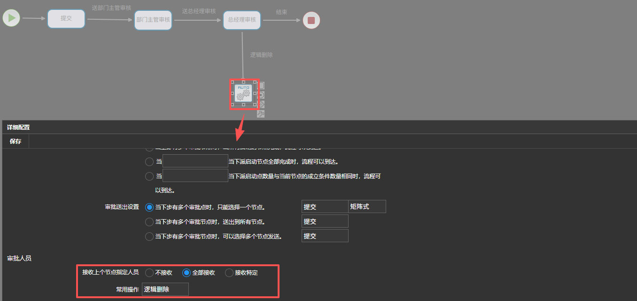Choose radio for sending to all nodes
This screenshot has width=637, height=301.
click(x=149, y=222)
